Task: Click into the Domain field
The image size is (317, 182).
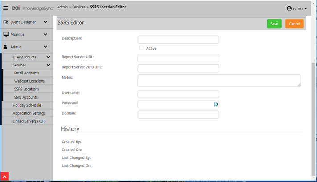Action: pos(178,115)
